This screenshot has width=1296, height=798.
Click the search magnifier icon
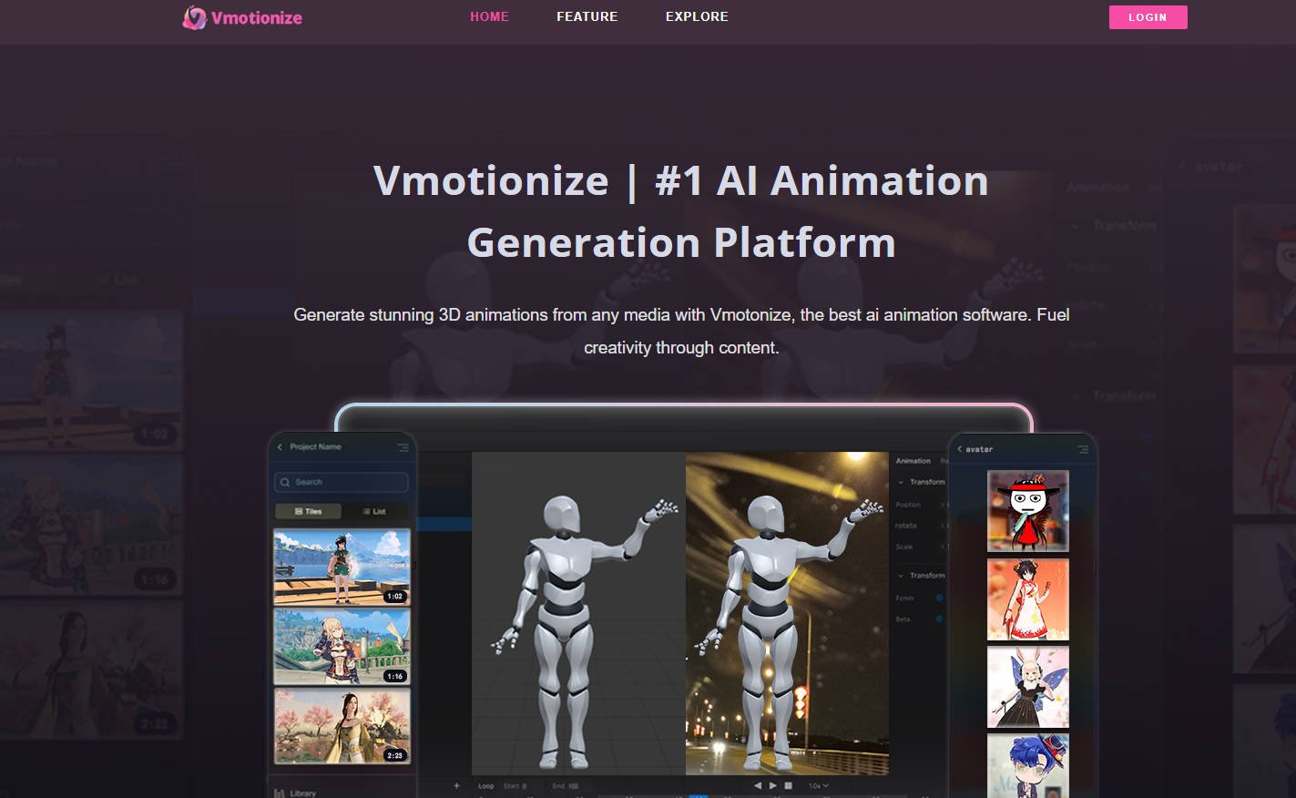click(285, 482)
